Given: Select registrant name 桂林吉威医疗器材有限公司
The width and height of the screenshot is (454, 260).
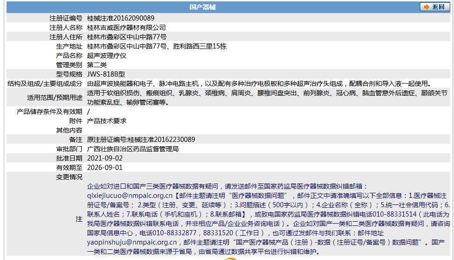Looking at the screenshot, I should (x=126, y=28).
